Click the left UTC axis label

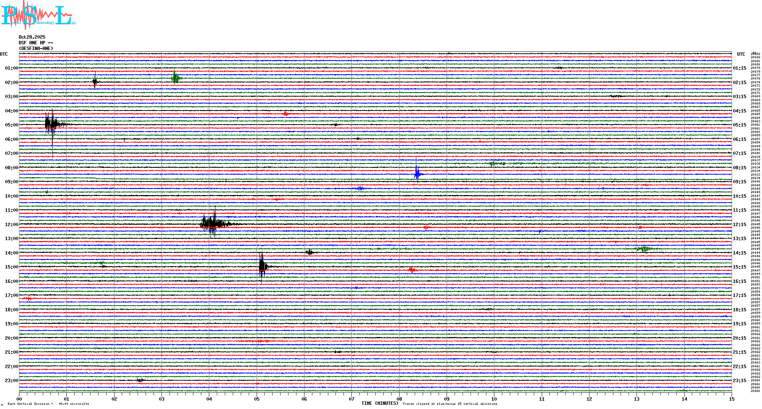(x=4, y=54)
